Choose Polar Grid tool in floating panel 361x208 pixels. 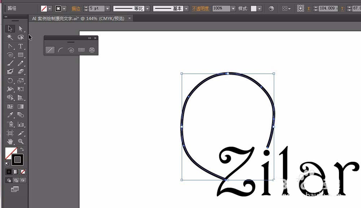(x=92, y=50)
